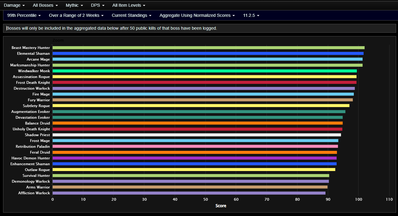Click the Retribution Paladin label
398x216 pixels.
coord(33,147)
